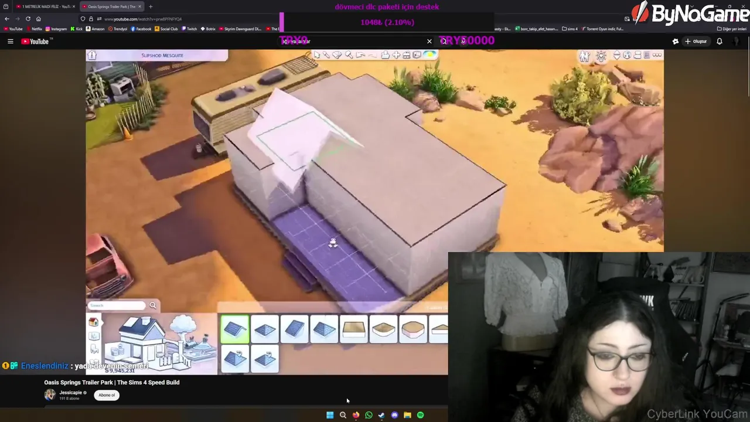
Task: Select the gabled roof tile highlighted green
Action: pos(234,329)
